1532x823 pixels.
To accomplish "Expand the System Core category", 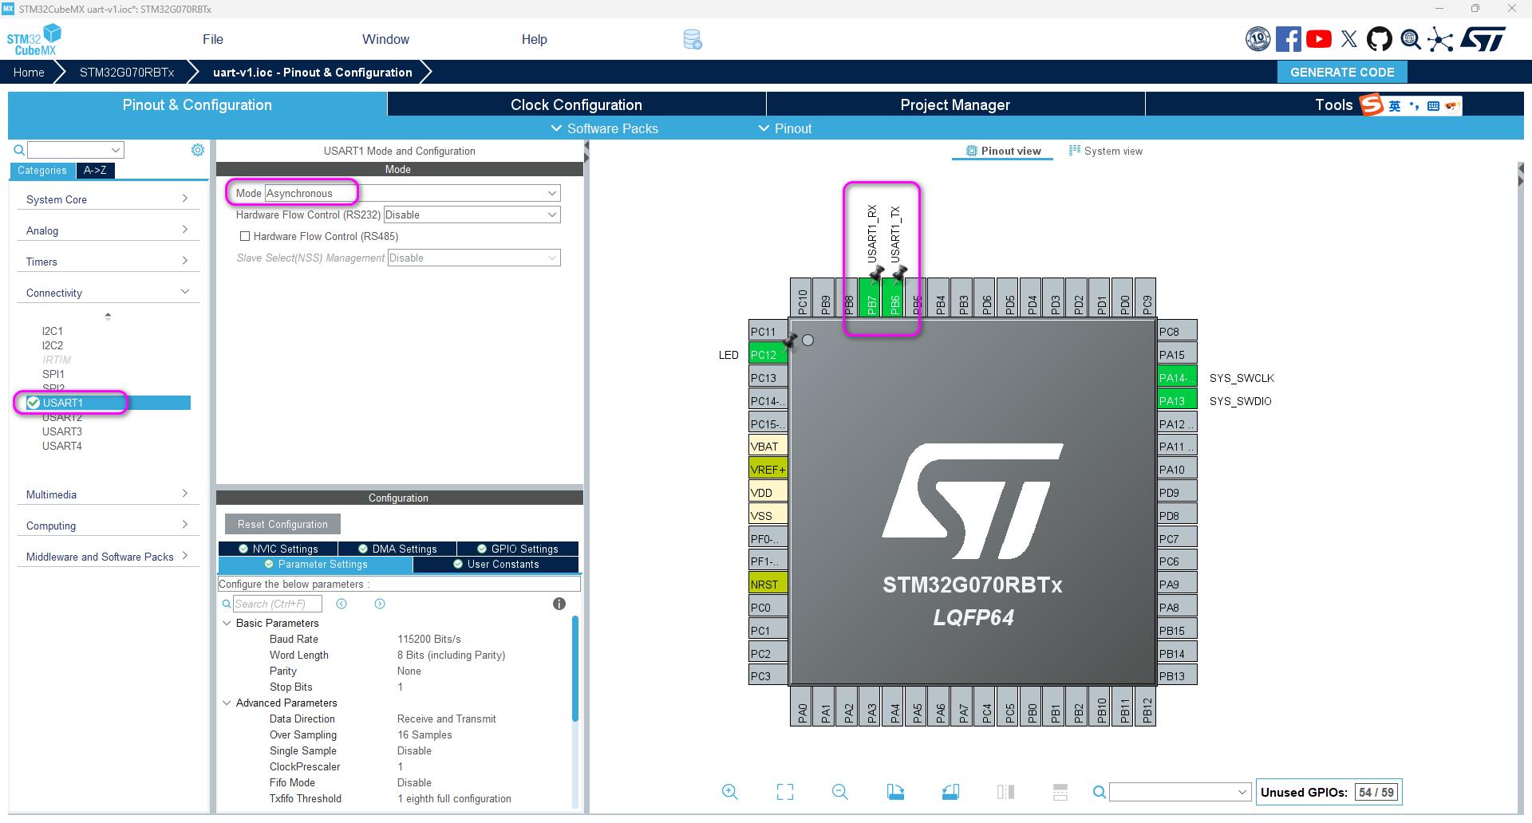I will click(x=107, y=199).
